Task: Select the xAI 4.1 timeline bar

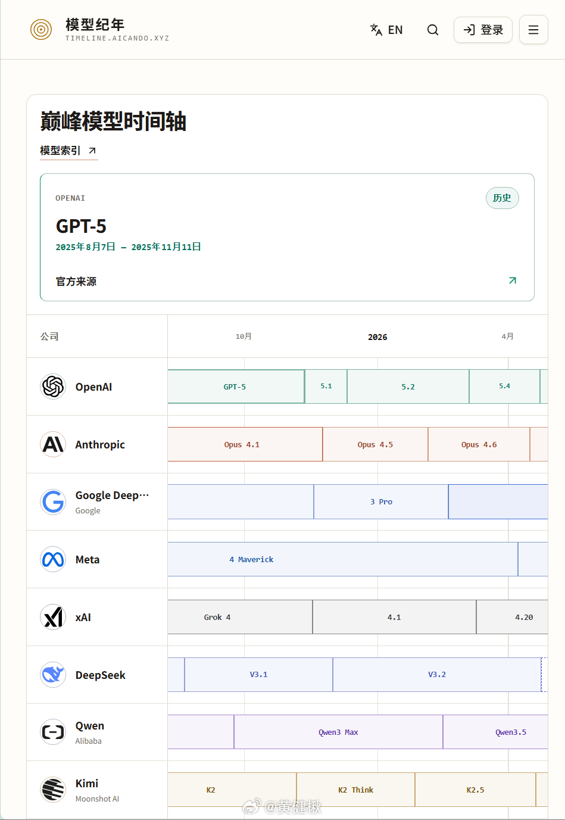Action: click(394, 617)
